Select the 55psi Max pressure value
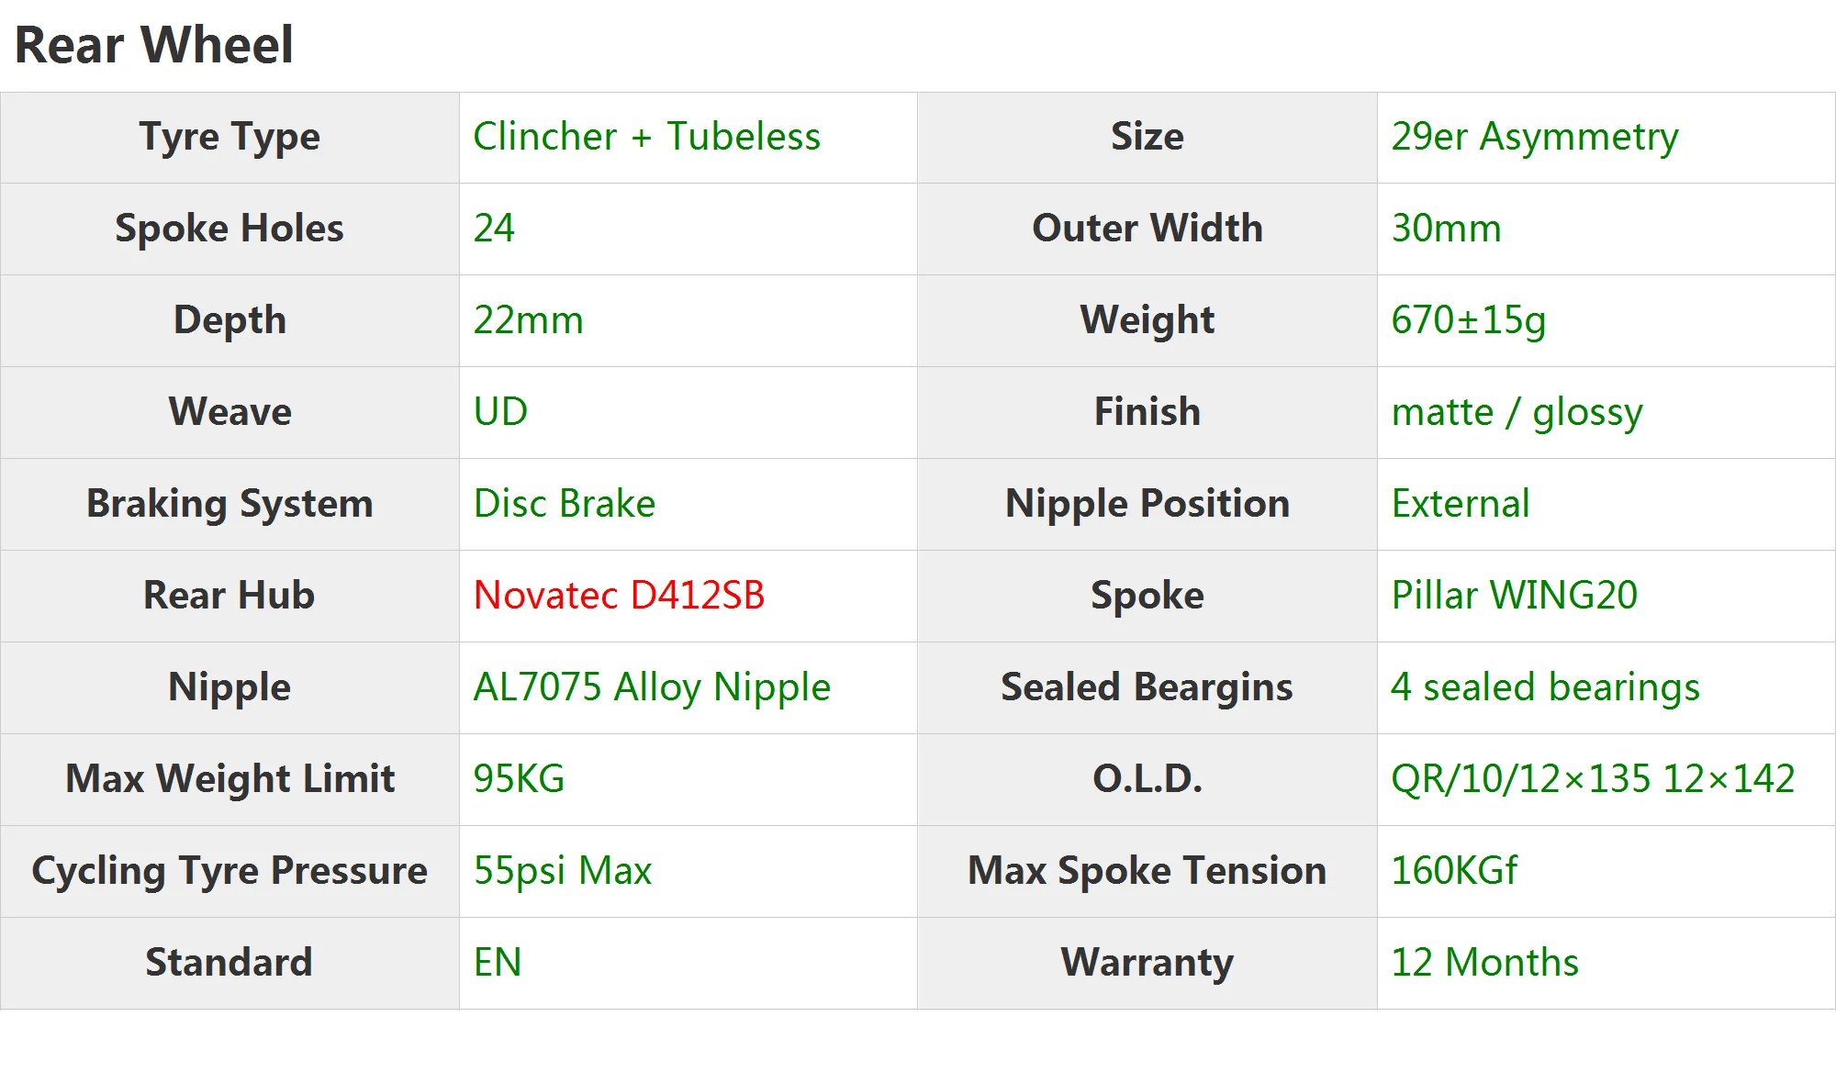Viewport: 1836px width, 1083px height. coord(562,871)
